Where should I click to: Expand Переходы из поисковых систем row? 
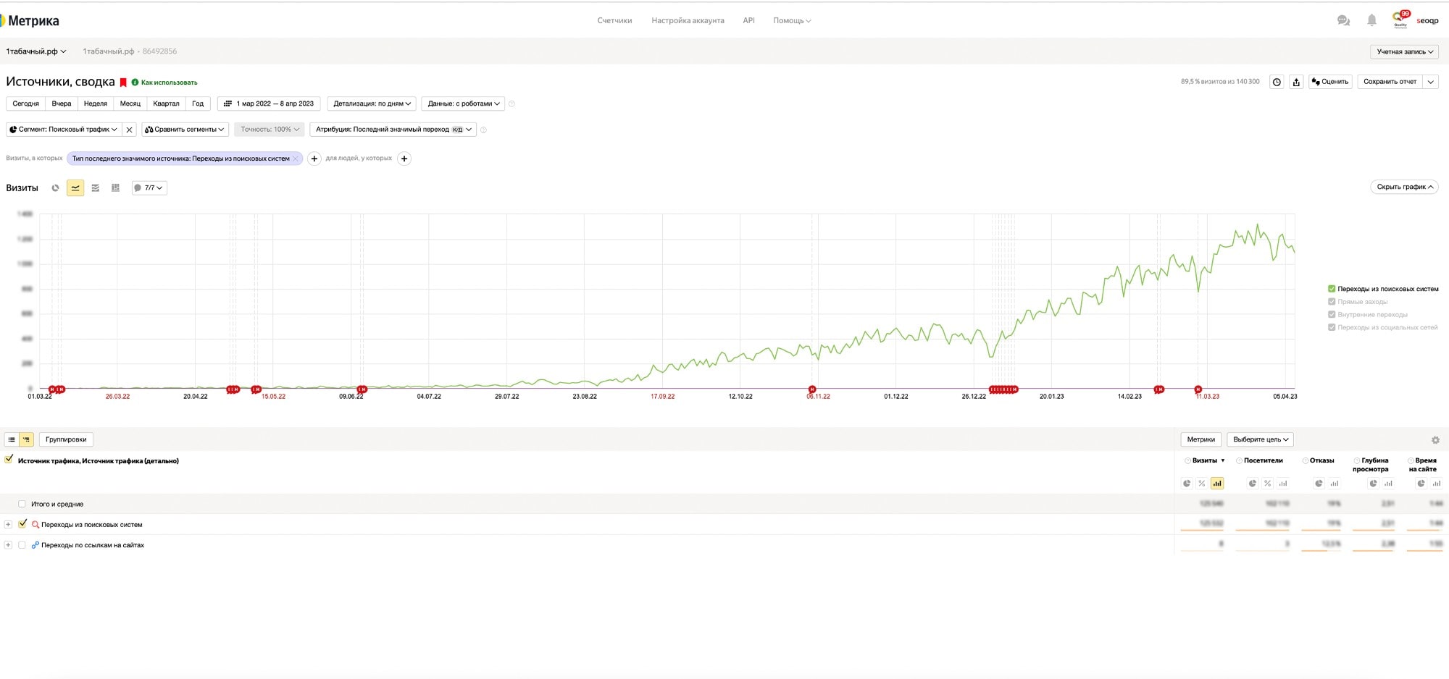[8, 525]
